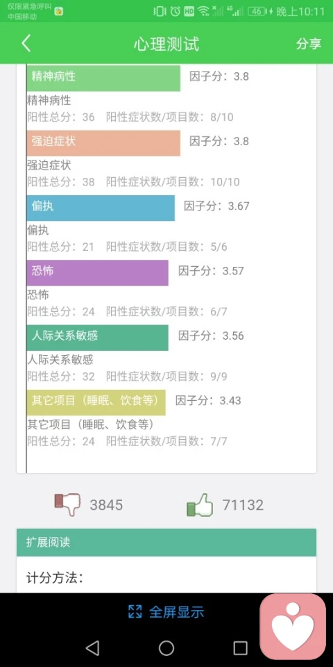Screen dimensions: 333x667
Task: Tap the 心理测试 page title
Action: click(x=166, y=44)
